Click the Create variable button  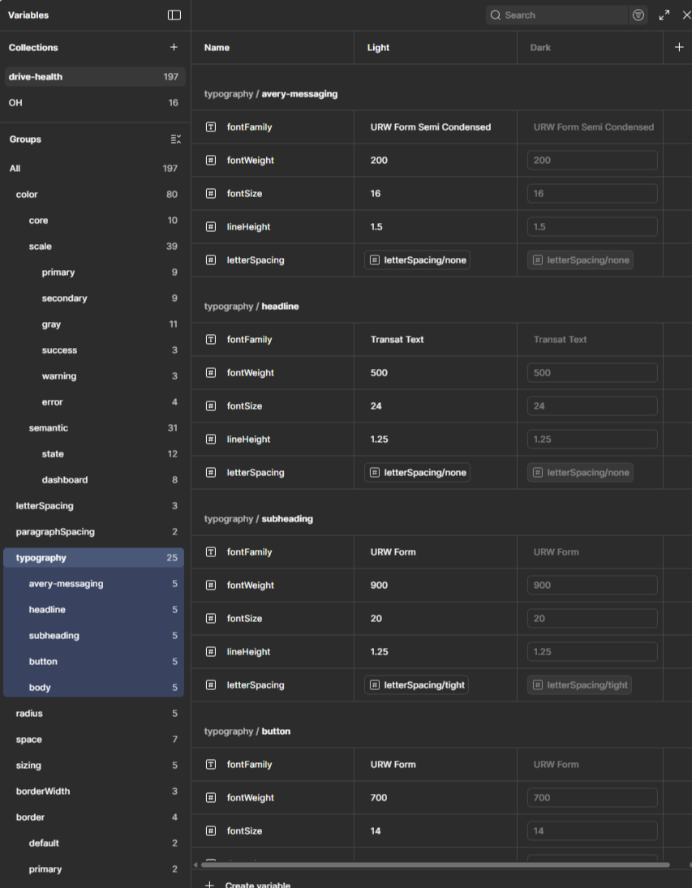[249, 883]
